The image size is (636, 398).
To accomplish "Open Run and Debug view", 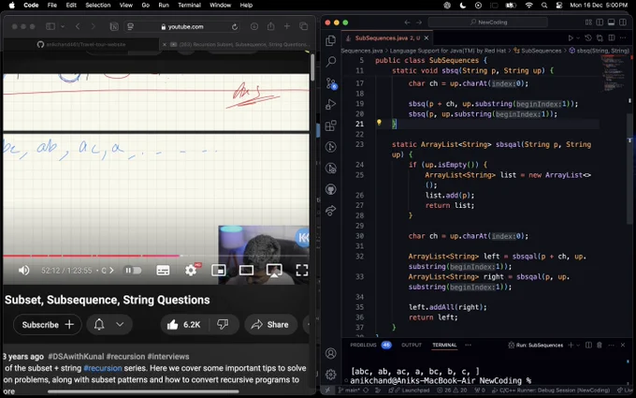I will coord(330,104).
